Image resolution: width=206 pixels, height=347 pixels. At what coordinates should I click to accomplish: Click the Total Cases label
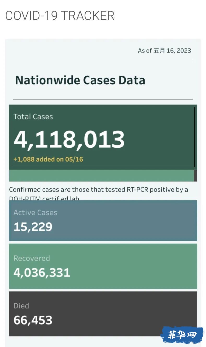[x=33, y=117]
